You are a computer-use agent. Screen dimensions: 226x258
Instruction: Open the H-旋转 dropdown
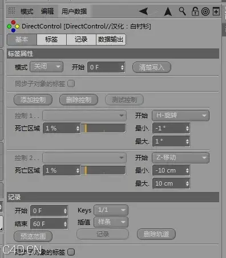point(180,116)
